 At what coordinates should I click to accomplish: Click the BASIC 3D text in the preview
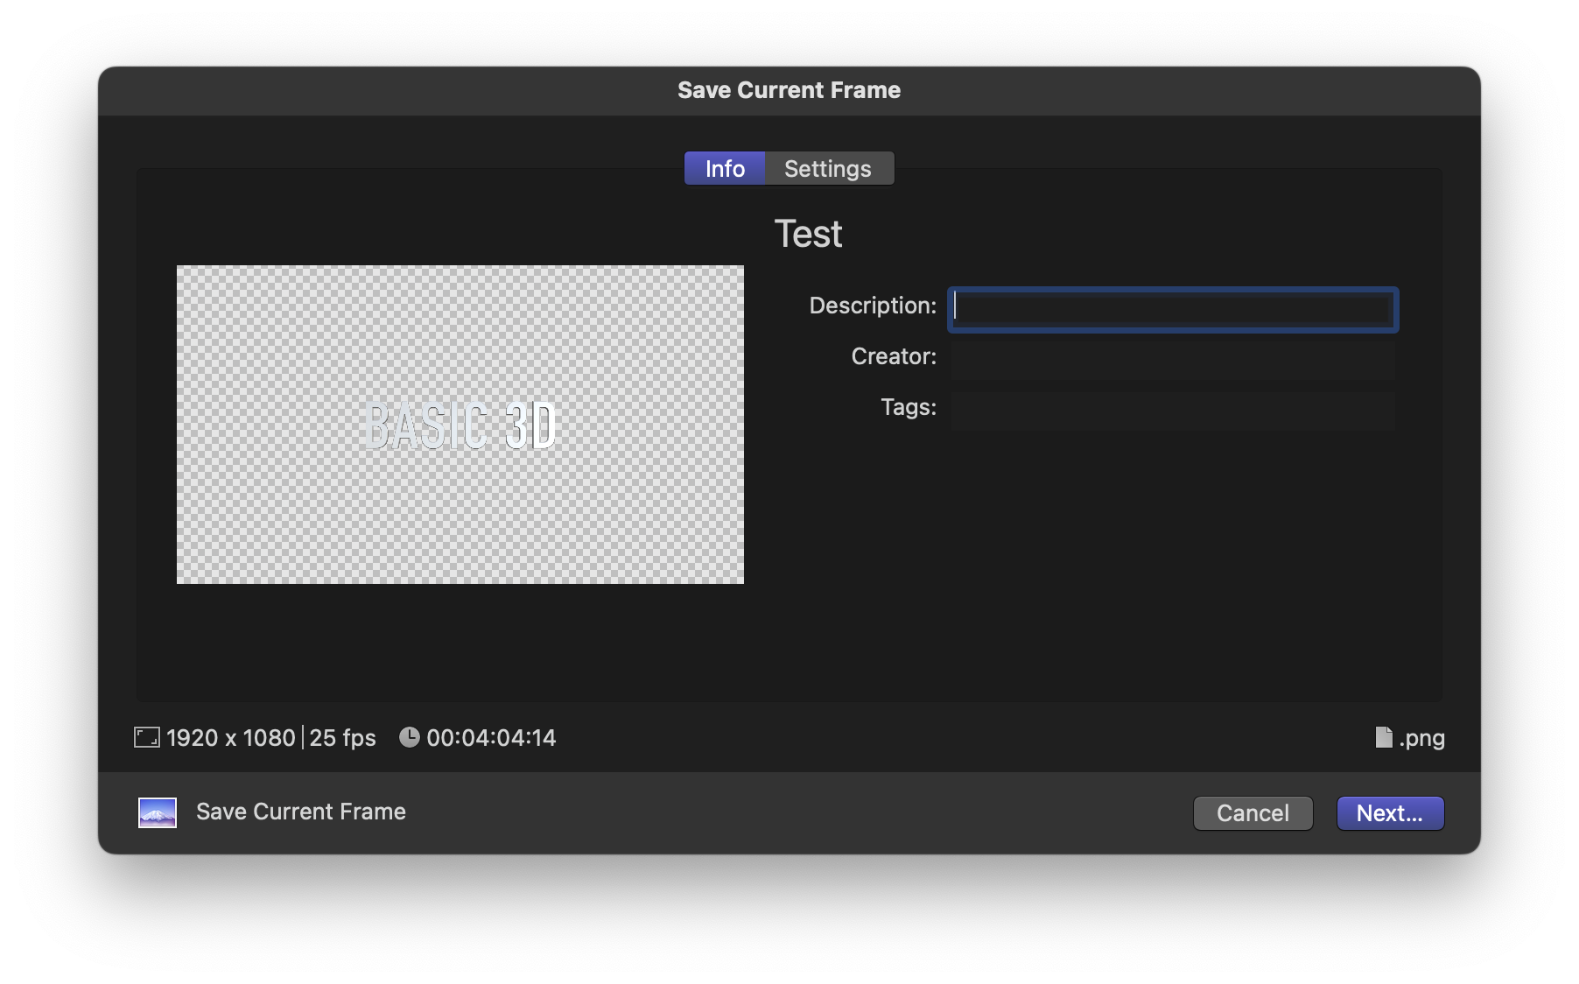pyautogui.click(x=462, y=424)
